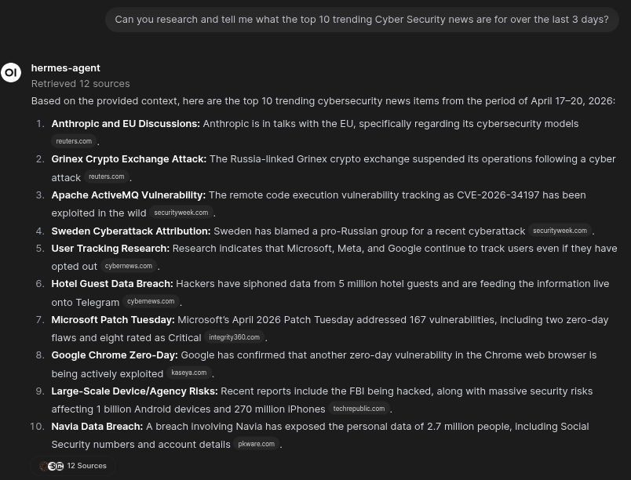Expand the Retrieved 12 sources section

[x=80, y=83]
